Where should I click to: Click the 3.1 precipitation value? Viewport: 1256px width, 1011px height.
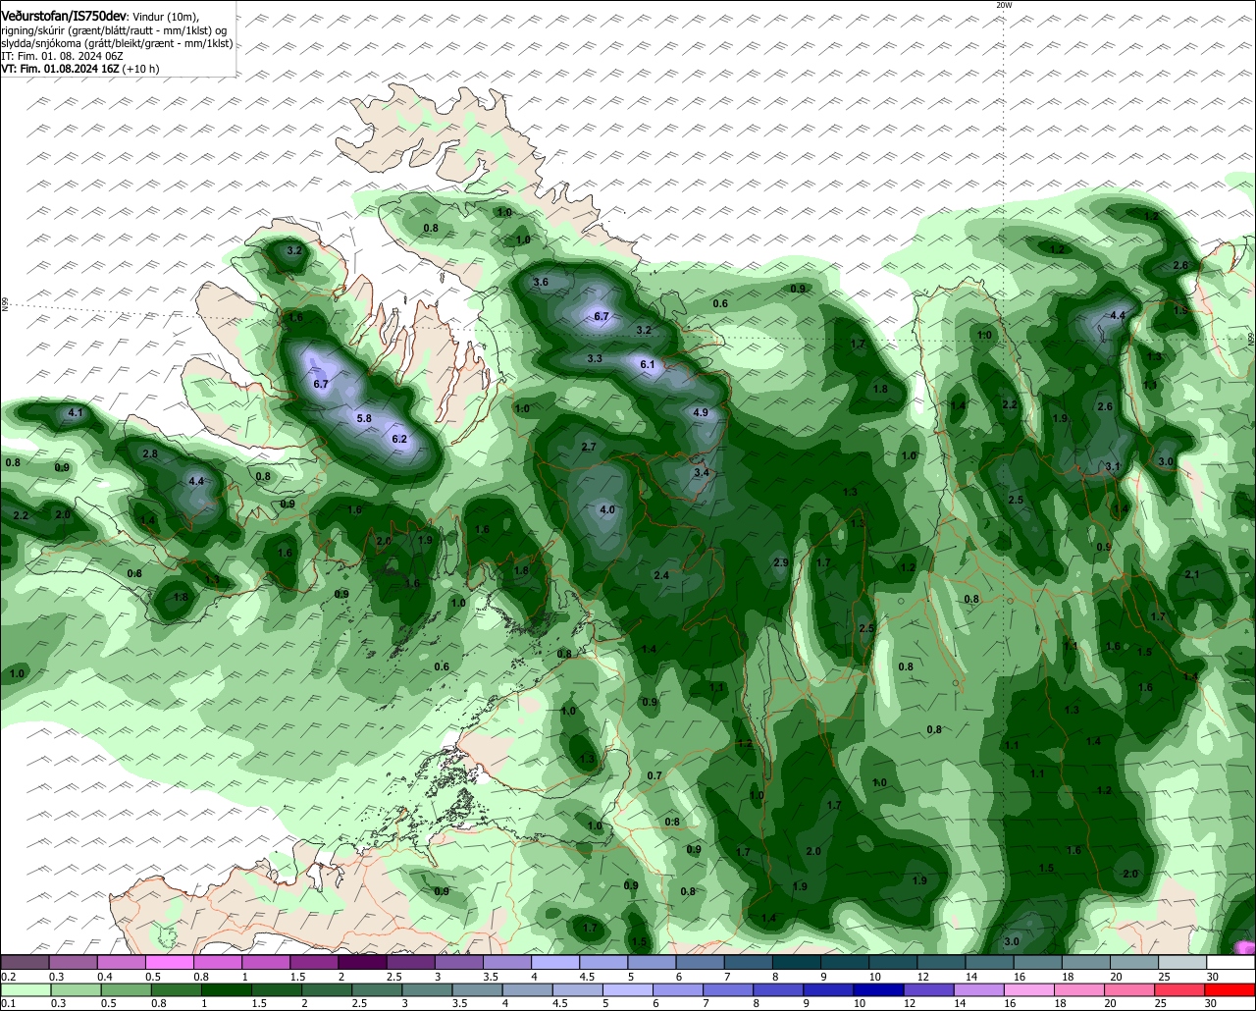click(1113, 466)
